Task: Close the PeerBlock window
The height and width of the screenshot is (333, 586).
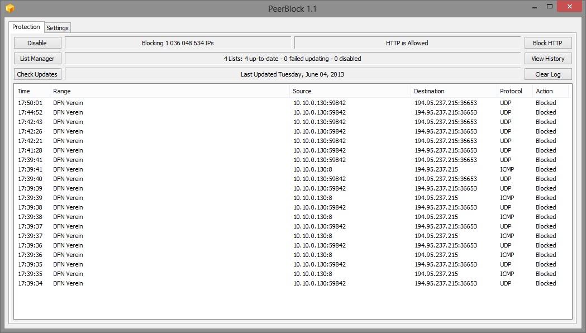Action: pos(570,6)
